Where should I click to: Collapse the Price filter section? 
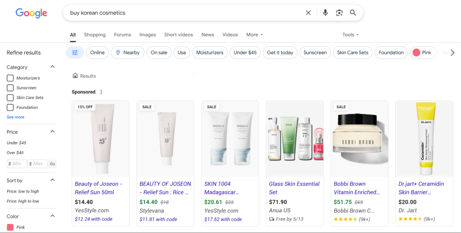tap(52, 132)
